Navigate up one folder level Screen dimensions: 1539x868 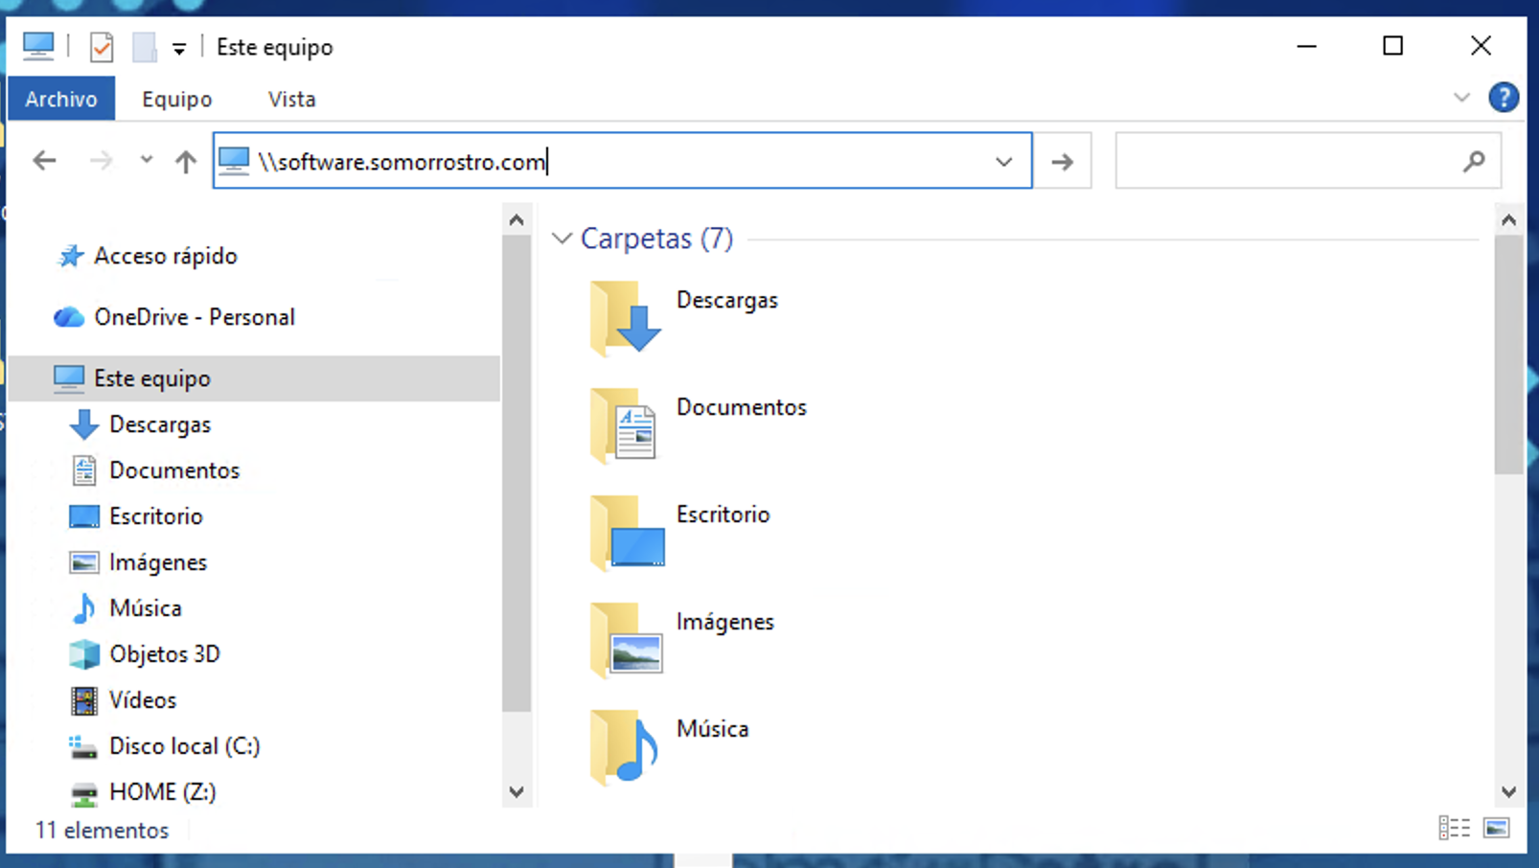(186, 161)
